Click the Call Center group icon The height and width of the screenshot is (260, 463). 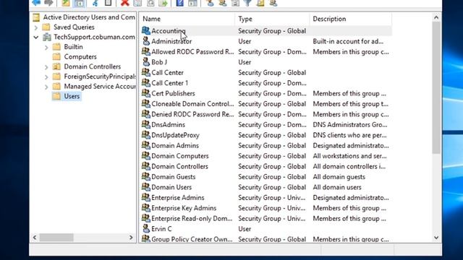pos(146,72)
